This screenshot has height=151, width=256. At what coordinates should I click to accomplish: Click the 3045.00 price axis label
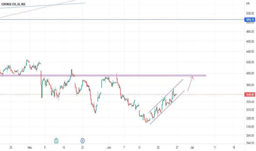click(250, 136)
